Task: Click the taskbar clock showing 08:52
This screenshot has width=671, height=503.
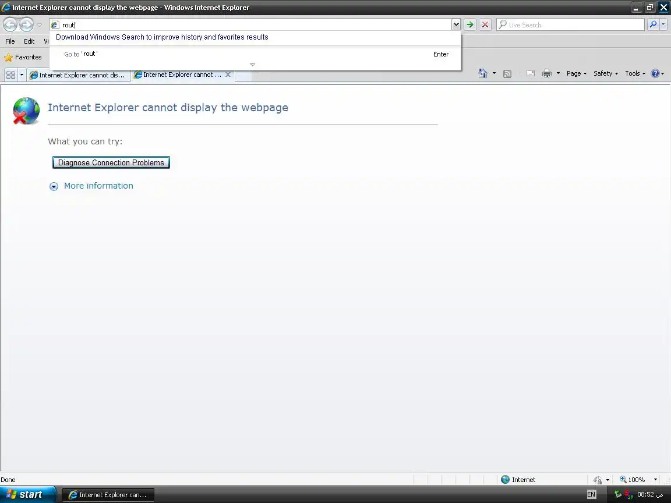Action: pyautogui.click(x=649, y=494)
